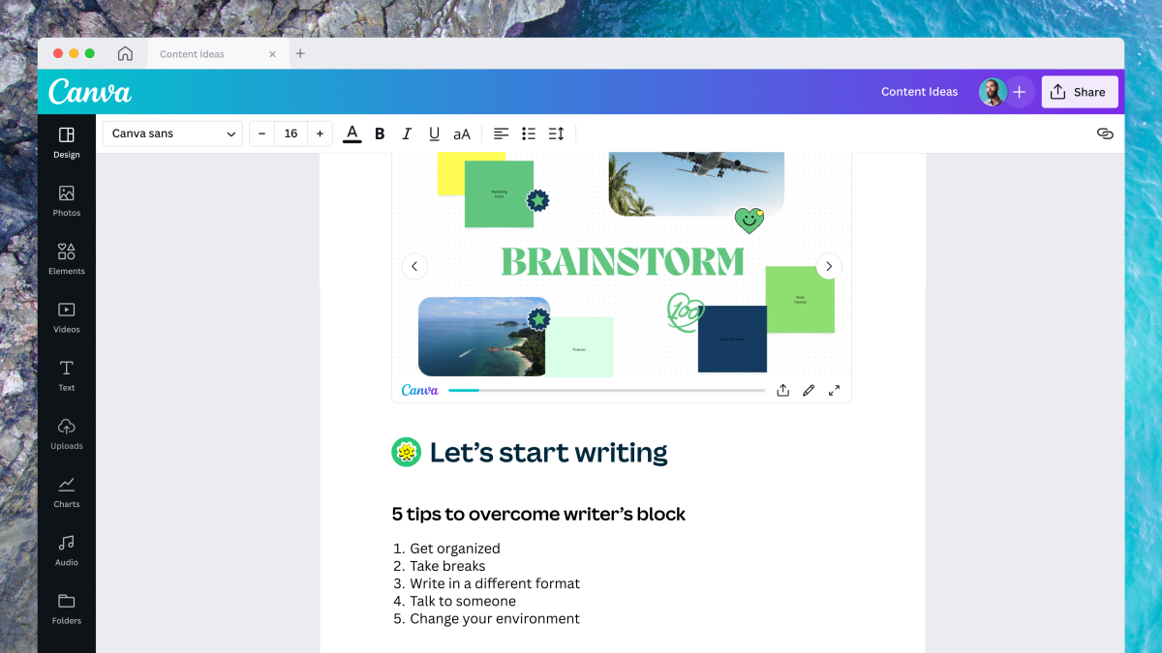Open the Charts panel
This screenshot has height=653, width=1162.
[x=66, y=490]
